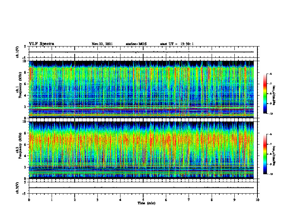The height and width of the screenshot is (224, 290).
Task: Click time axis tick label "1"
Action: (x=52, y=200)
